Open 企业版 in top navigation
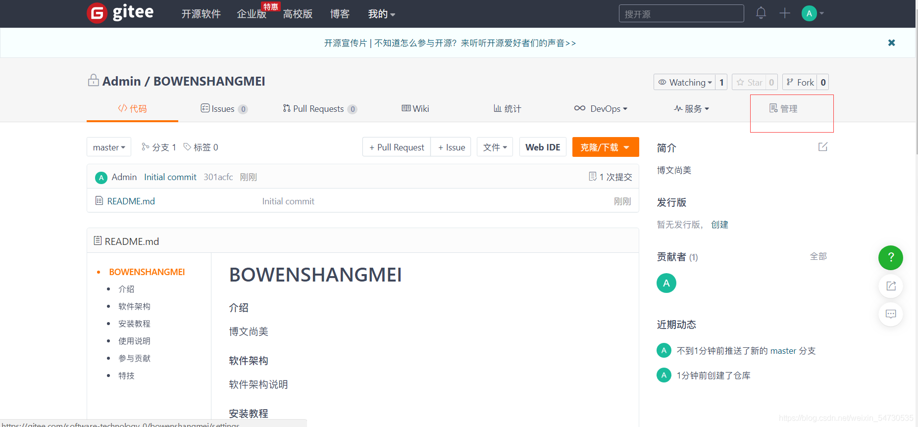Viewport: 918px width, 427px height. point(252,14)
